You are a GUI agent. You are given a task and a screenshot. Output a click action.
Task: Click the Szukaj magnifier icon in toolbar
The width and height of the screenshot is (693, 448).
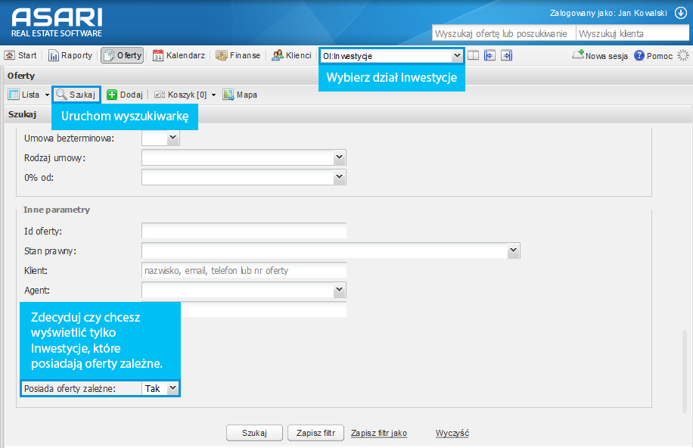(61, 95)
